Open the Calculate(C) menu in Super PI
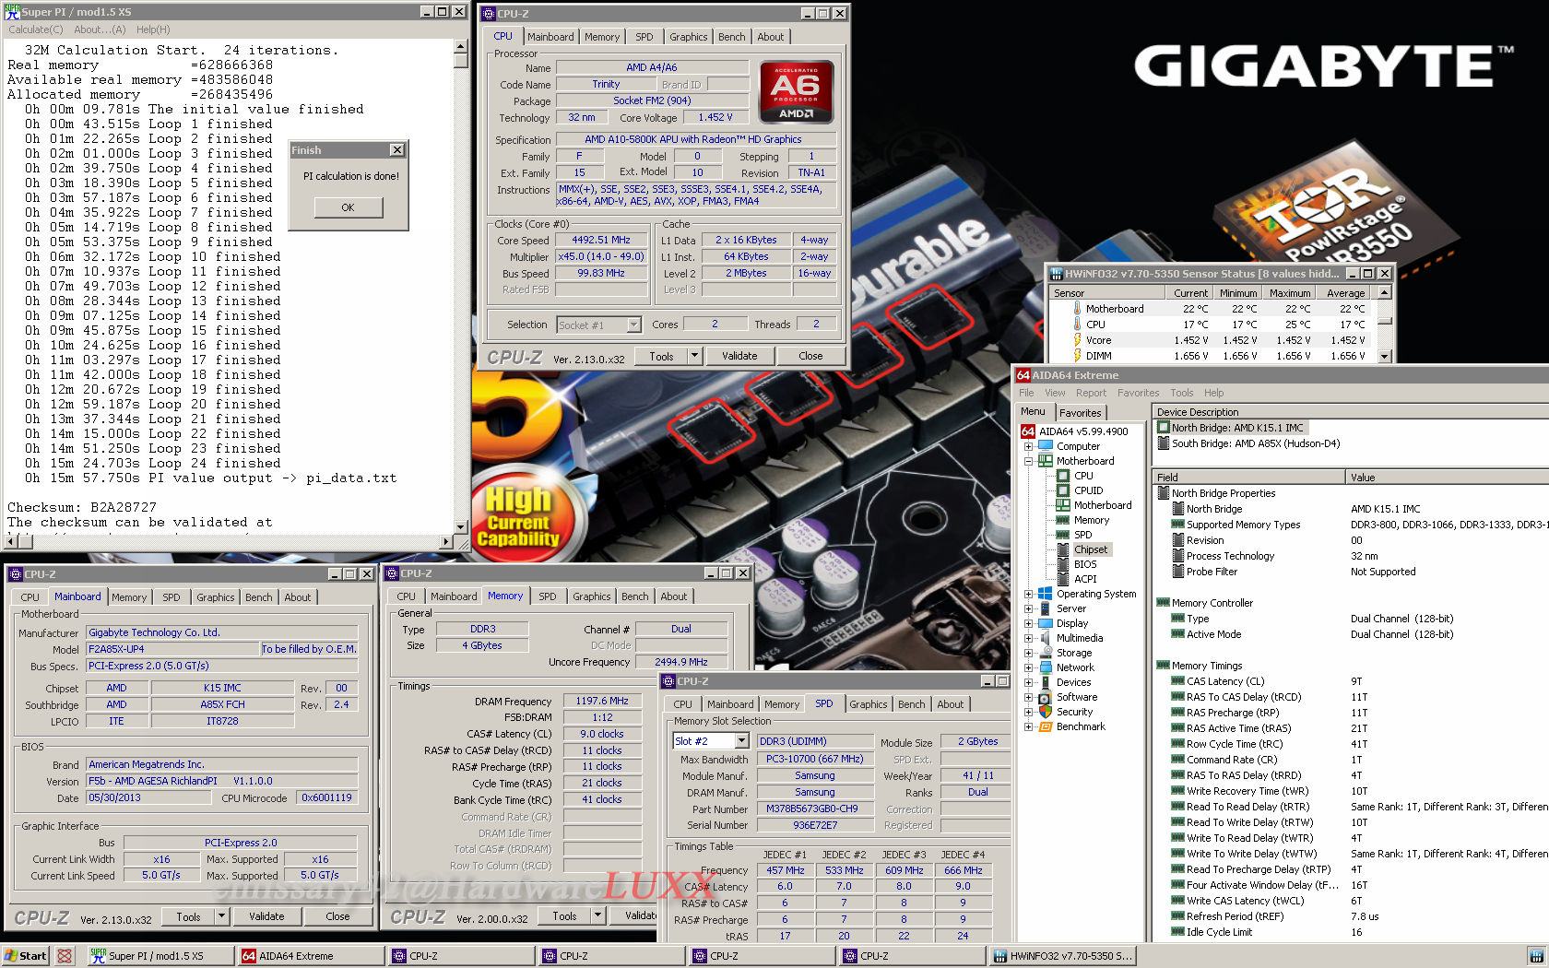Image resolution: width=1549 pixels, height=968 pixels. [x=36, y=30]
